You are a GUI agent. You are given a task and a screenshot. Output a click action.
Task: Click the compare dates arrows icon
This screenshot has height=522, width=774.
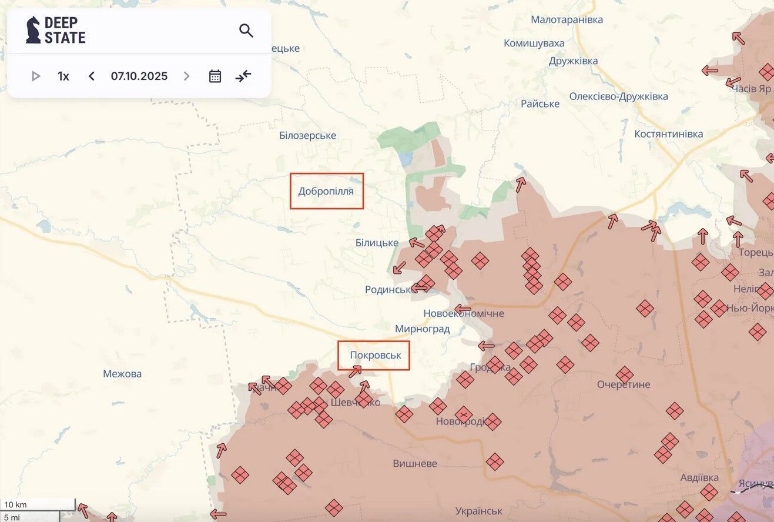pyautogui.click(x=243, y=75)
